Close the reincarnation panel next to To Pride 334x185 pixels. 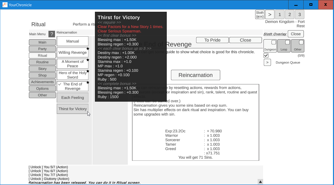click(x=246, y=40)
